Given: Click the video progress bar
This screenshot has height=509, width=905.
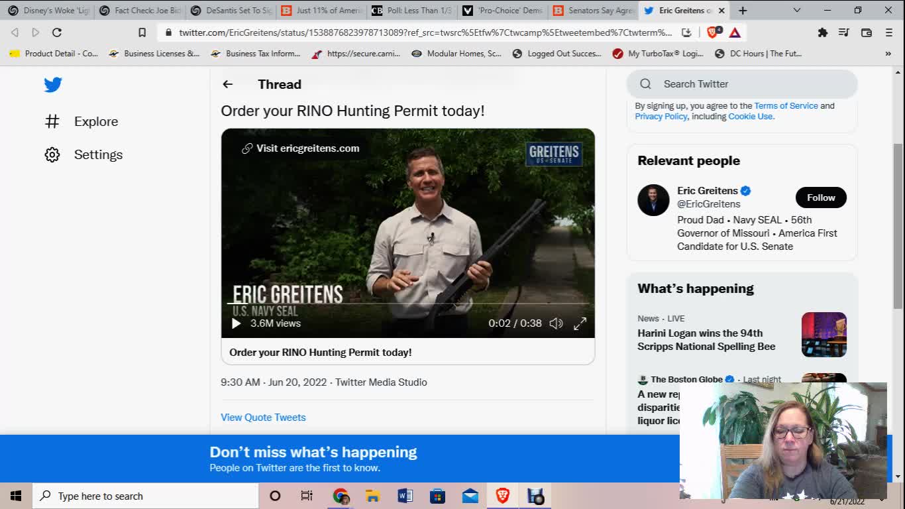Looking at the screenshot, I should point(407,304).
